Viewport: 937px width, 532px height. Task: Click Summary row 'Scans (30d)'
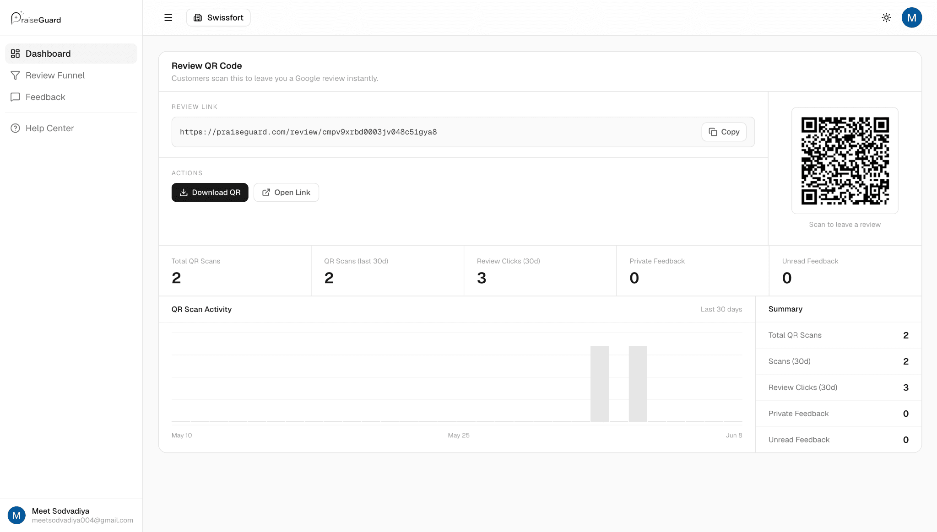(838, 361)
